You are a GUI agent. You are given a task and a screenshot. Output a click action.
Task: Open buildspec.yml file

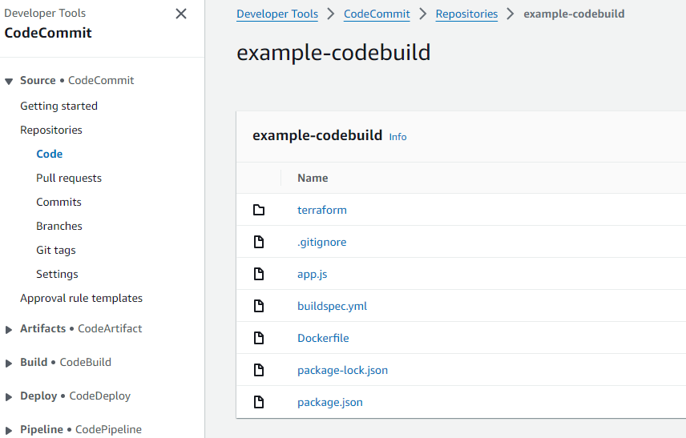coord(332,306)
